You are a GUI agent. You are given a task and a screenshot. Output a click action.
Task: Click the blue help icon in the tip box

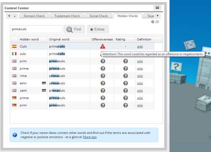pyautogui.click(x=15, y=135)
